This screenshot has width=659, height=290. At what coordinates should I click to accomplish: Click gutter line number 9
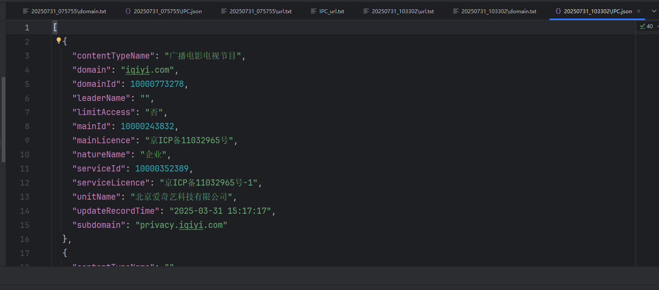click(27, 140)
